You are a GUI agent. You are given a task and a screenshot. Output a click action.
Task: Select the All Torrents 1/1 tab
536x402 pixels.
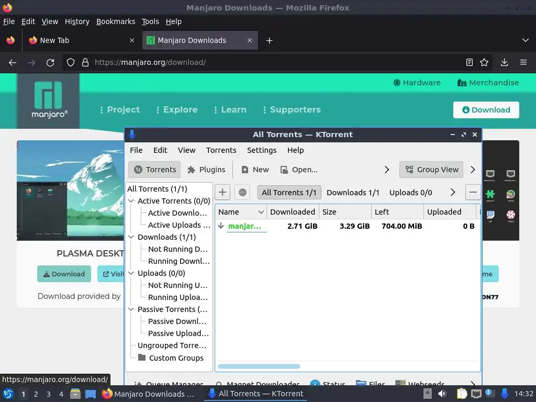(x=289, y=193)
